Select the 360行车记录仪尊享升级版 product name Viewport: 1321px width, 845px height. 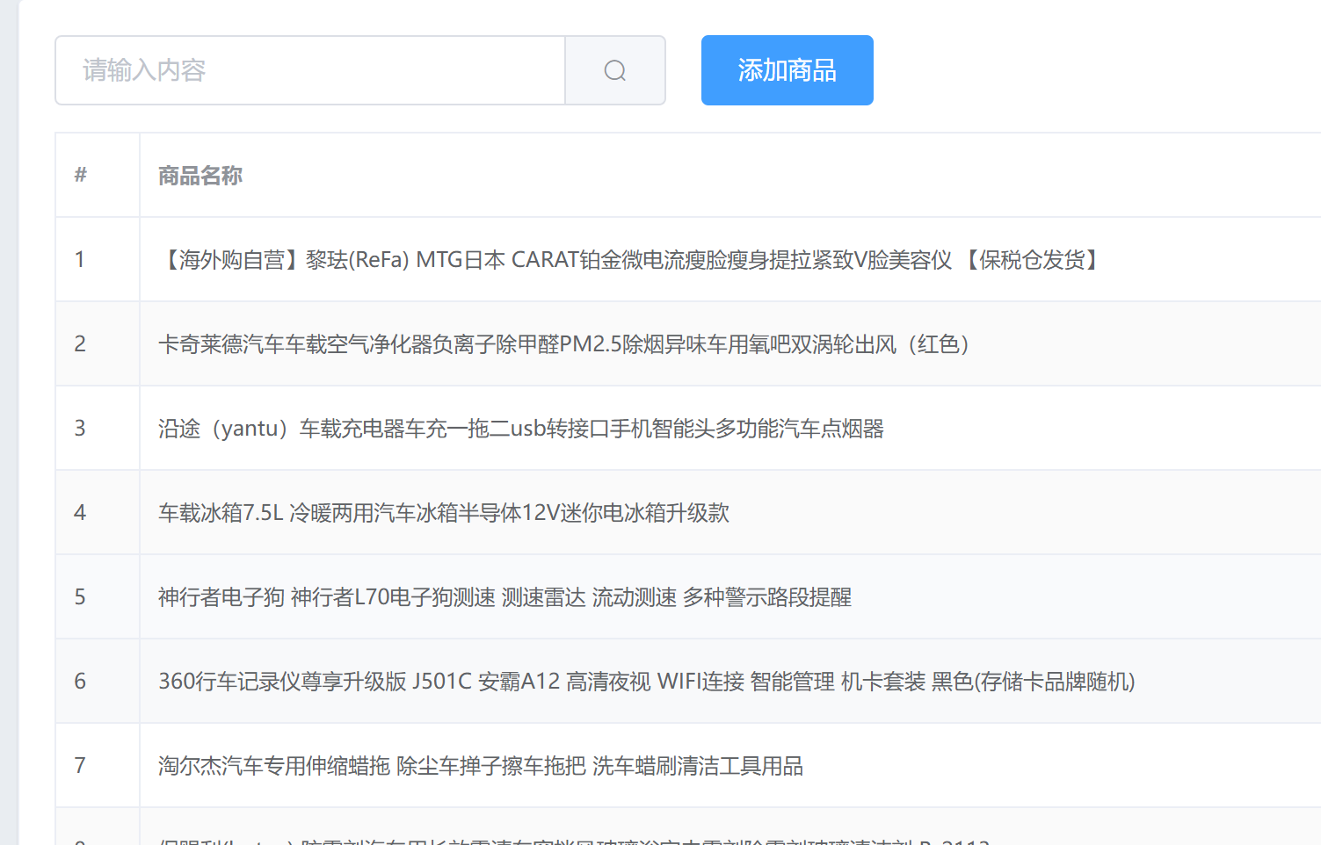coord(647,682)
